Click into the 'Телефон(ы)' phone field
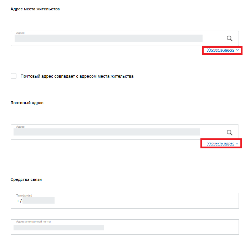 tap(125, 201)
